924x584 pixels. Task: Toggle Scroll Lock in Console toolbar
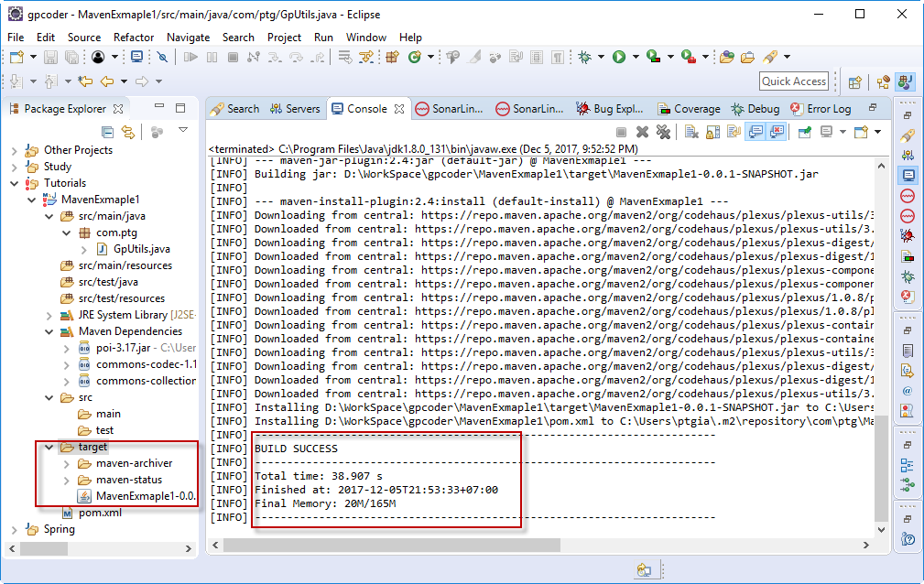pos(713,132)
